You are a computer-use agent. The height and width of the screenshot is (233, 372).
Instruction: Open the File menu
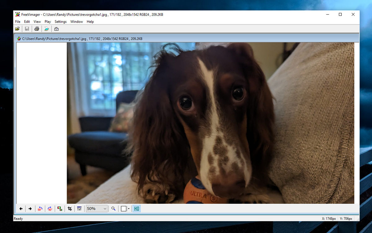[x=18, y=22]
